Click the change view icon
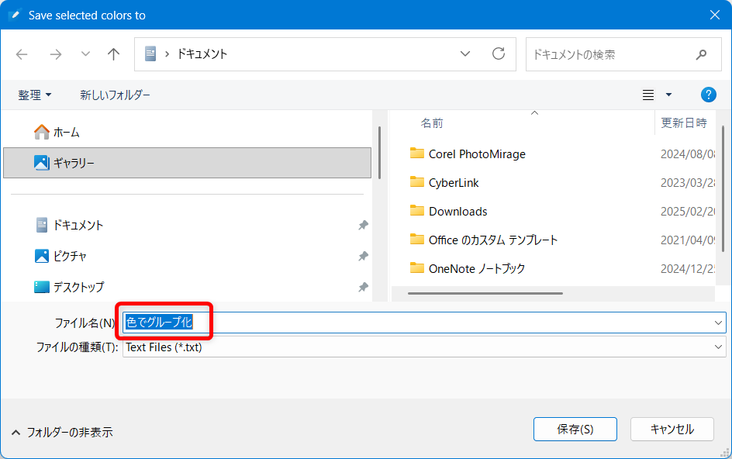The image size is (732, 459). [x=648, y=95]
